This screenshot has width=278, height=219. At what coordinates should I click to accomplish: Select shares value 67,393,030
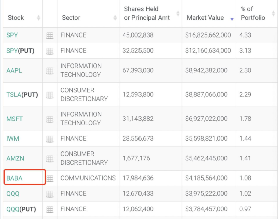pyautogui.click(x=138, y=70)
